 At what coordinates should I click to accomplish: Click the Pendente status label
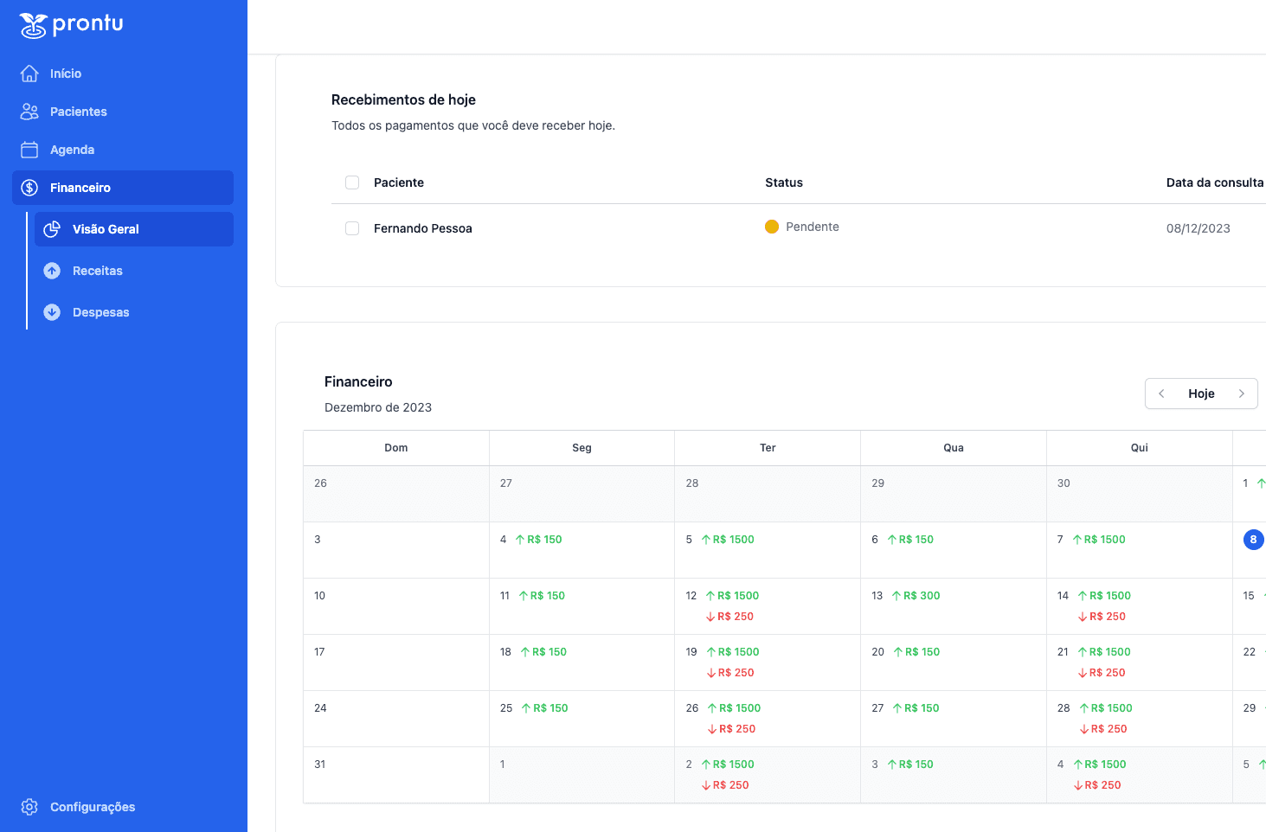[x=813, y=227]
